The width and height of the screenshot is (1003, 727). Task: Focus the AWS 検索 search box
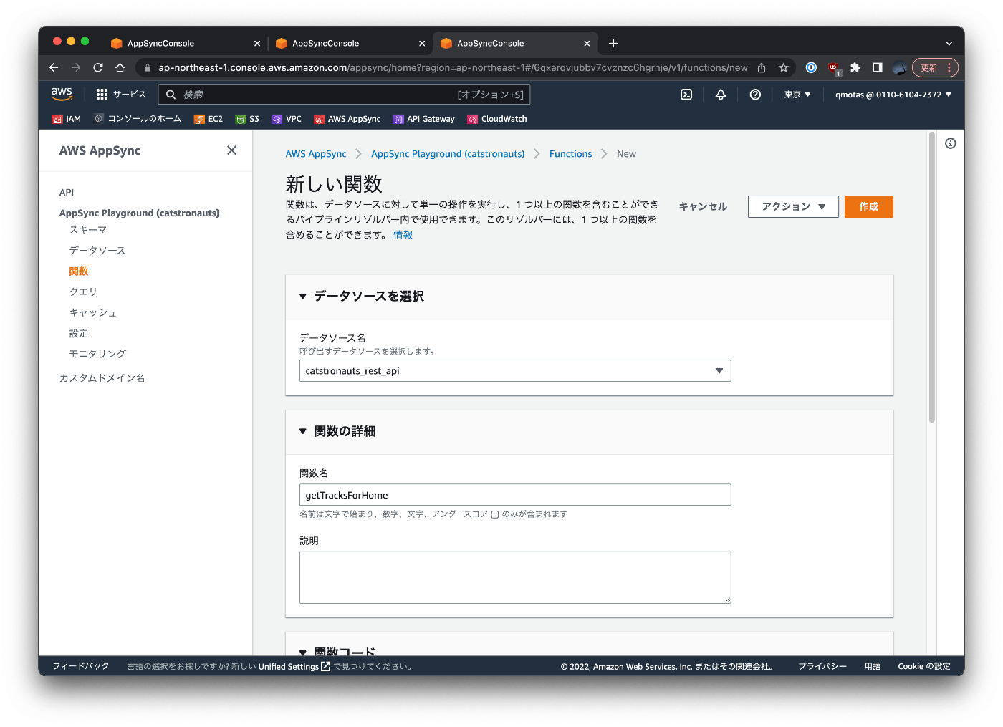pyautogui.click(x=344, y=95)
